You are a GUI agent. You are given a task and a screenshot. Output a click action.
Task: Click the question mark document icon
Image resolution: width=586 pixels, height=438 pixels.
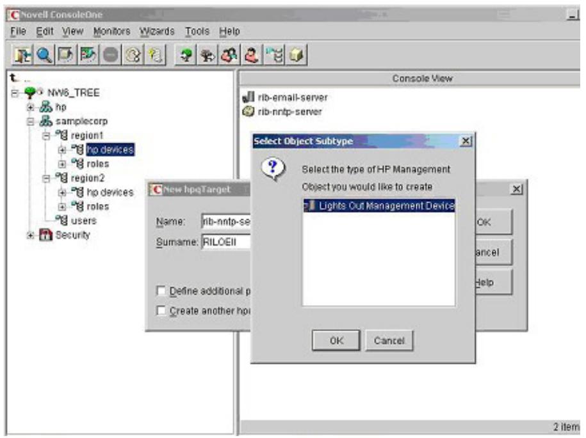point(155,55)
